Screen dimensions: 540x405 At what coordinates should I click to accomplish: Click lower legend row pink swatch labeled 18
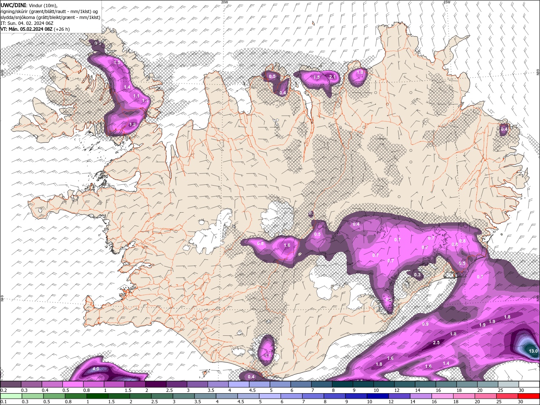463,396
